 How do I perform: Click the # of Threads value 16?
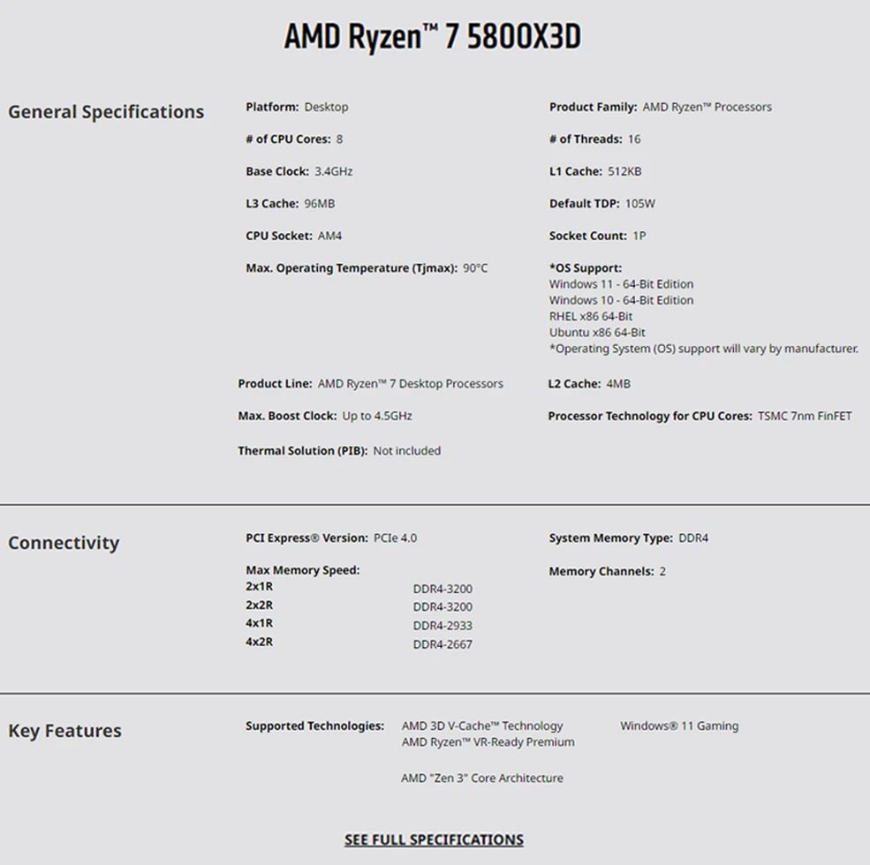click(x=634, y=139)
